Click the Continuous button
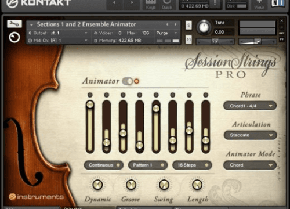This screenshot has height=209, width=290. [104, 165]
